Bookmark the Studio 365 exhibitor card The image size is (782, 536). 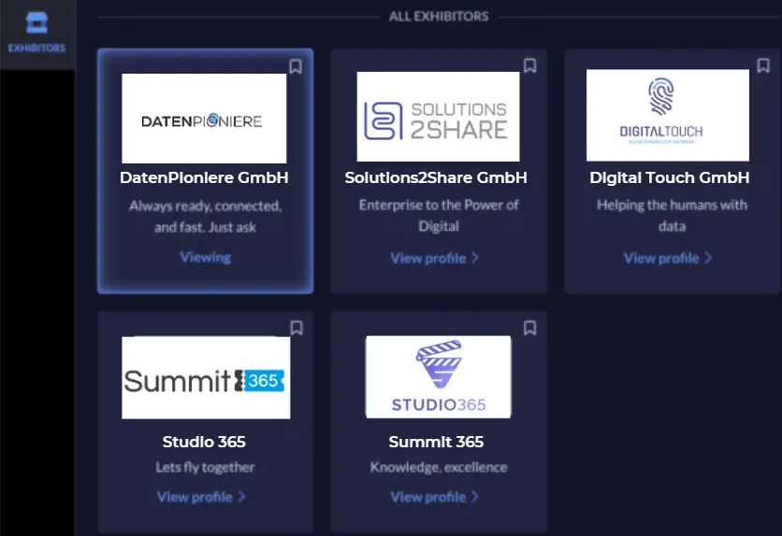pos(297,328)
